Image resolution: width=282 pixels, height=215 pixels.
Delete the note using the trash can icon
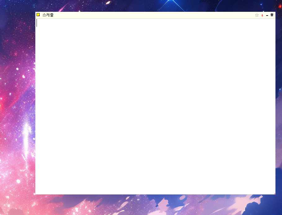(272, 15)
